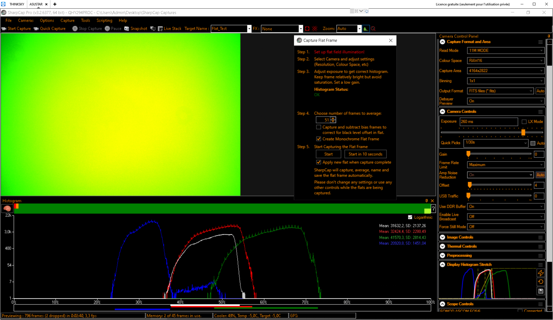Toggle the Quick Picks Auto checkbox
553x320 pixels.
(533, 143)
